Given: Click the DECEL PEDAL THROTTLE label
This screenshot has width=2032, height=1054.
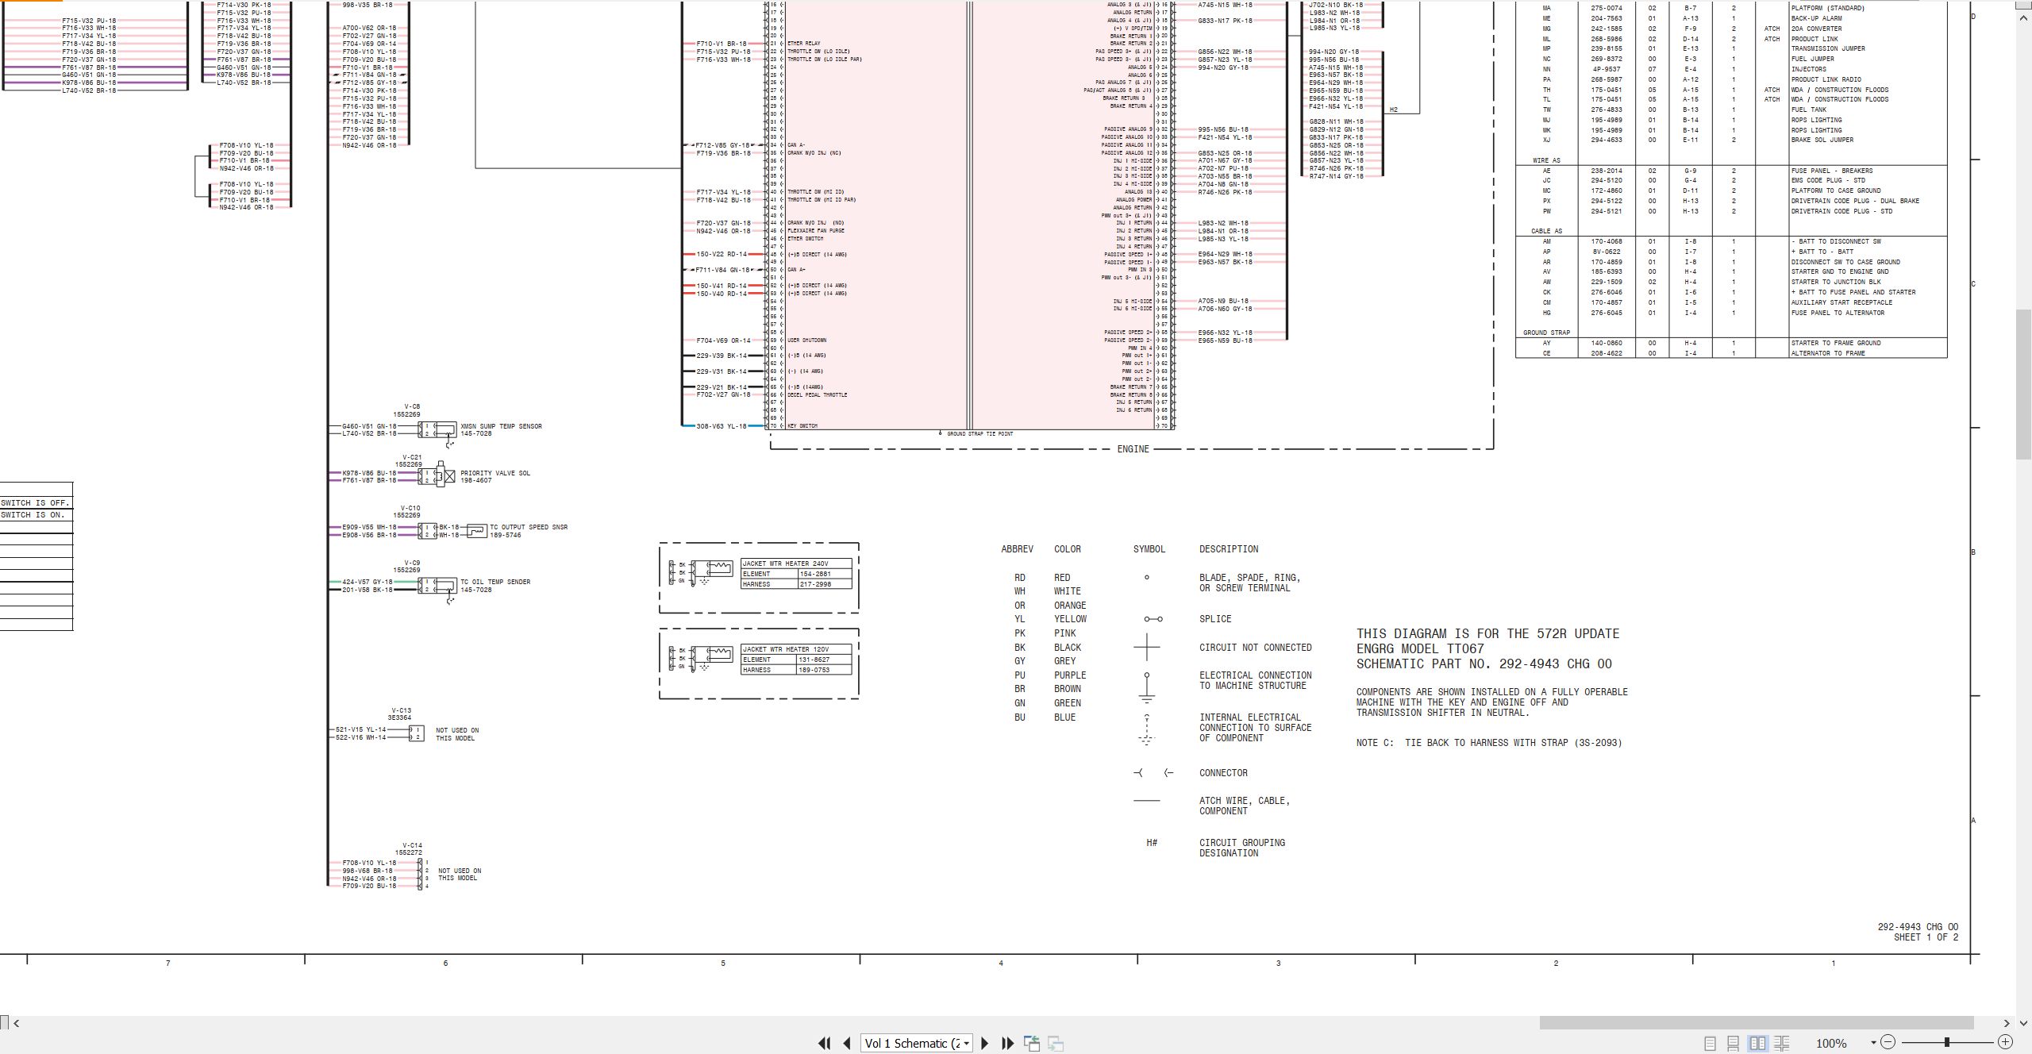Looking at the screenshot, I should point(817,394).
